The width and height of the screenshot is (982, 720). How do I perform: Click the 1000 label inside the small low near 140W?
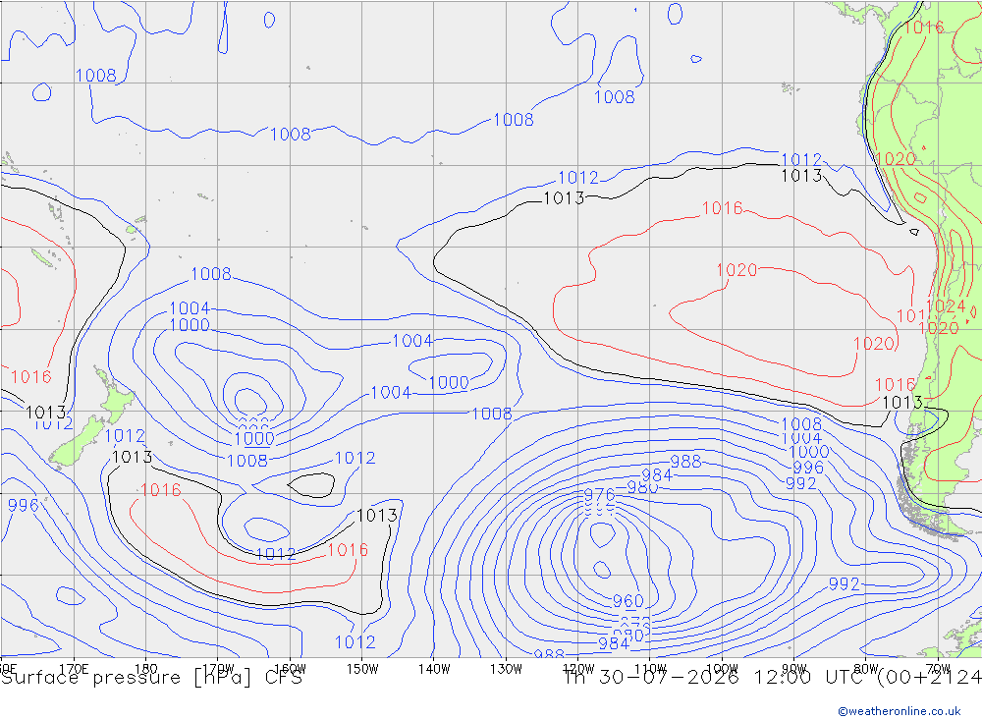click(449, 383)
